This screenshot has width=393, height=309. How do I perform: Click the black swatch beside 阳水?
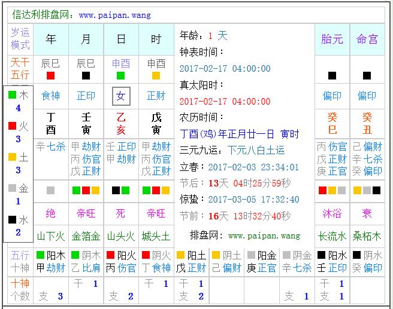(322, 255)
